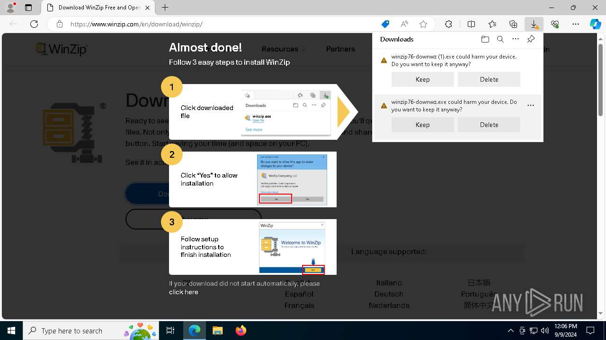Close the Download WinZip tab

point(147,8)
